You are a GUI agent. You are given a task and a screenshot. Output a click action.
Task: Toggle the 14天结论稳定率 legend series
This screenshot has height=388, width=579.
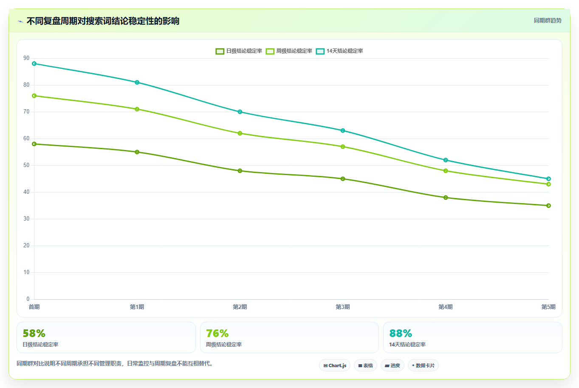(339, 51)
